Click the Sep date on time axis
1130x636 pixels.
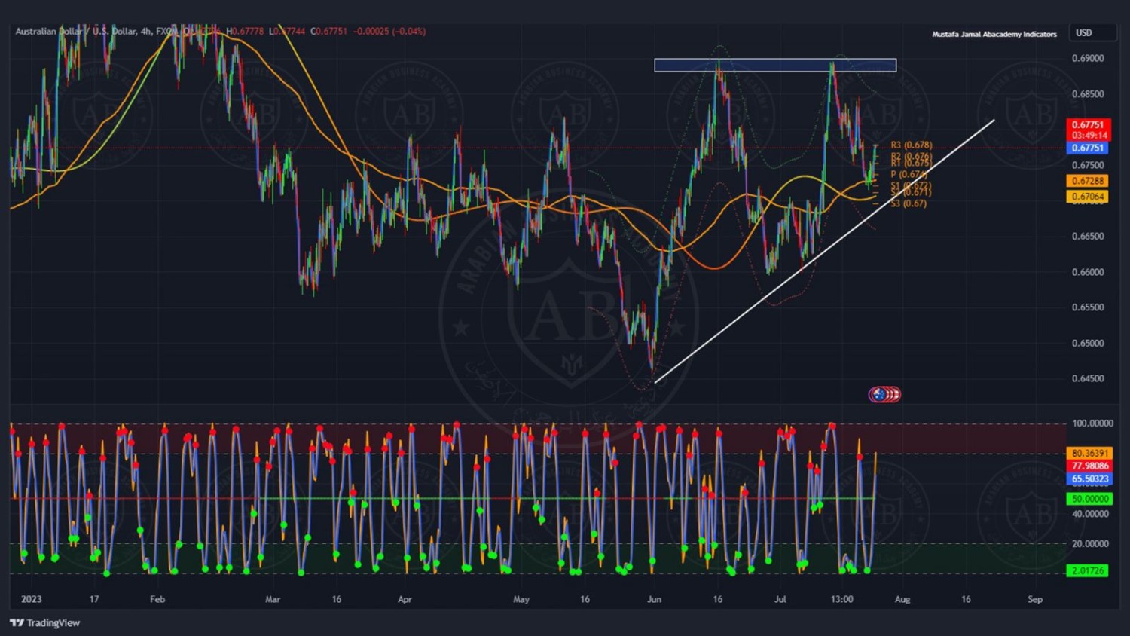point(1035,599)
